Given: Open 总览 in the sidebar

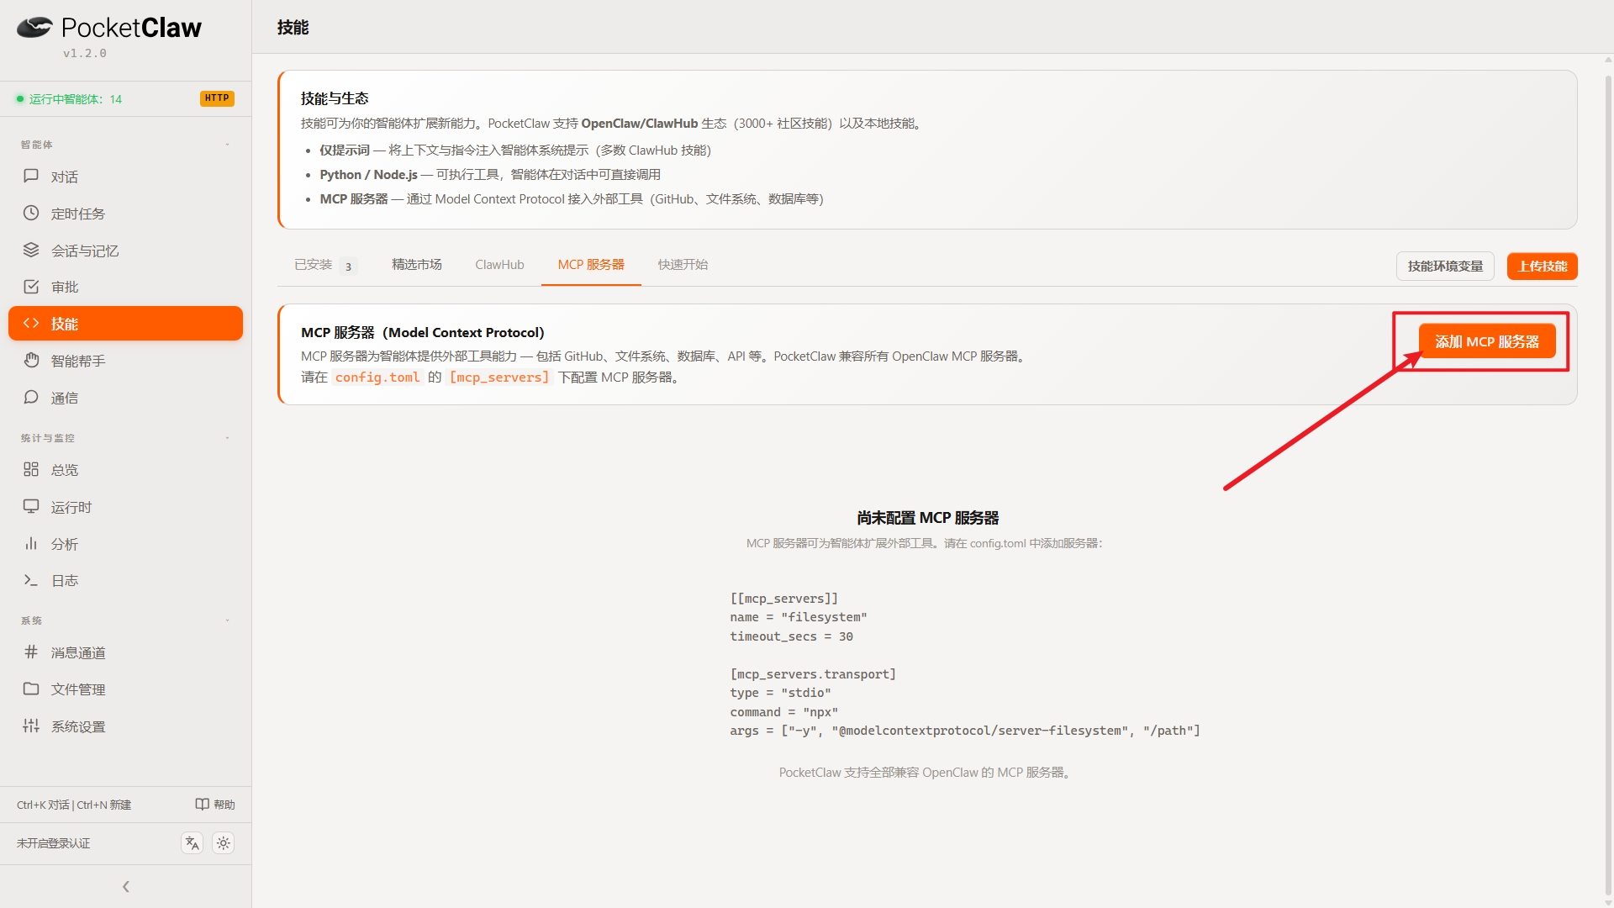Looking at the screenshot, I should pyautogui.click(x=125, y=470).
